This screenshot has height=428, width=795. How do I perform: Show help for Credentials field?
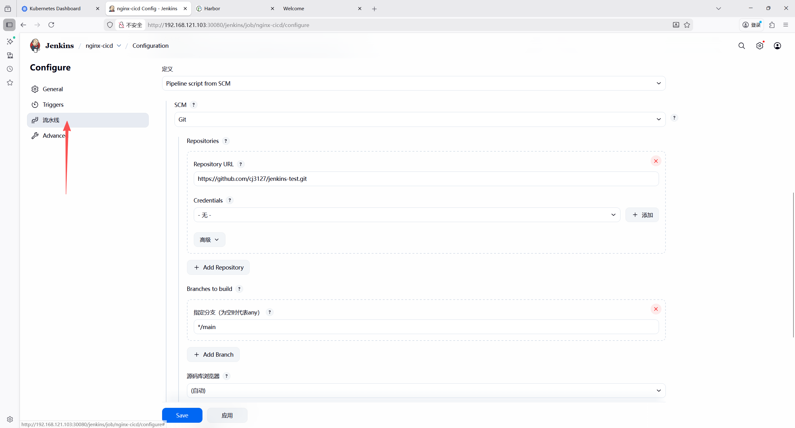pyautogui.click(x=230, y=200)
